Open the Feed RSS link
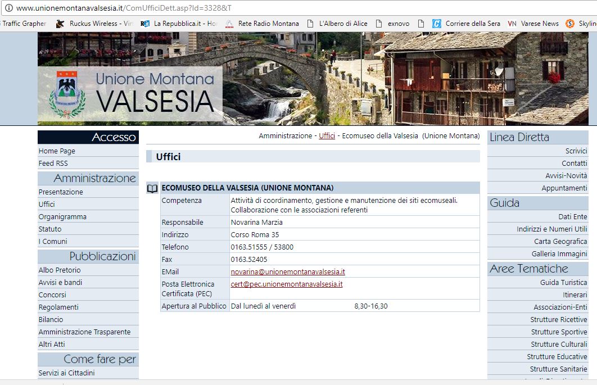 point(53,164)
